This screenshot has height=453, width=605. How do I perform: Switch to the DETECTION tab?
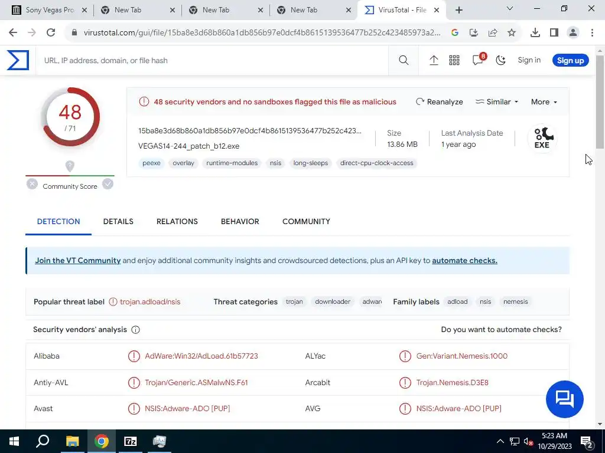(58, 222)
